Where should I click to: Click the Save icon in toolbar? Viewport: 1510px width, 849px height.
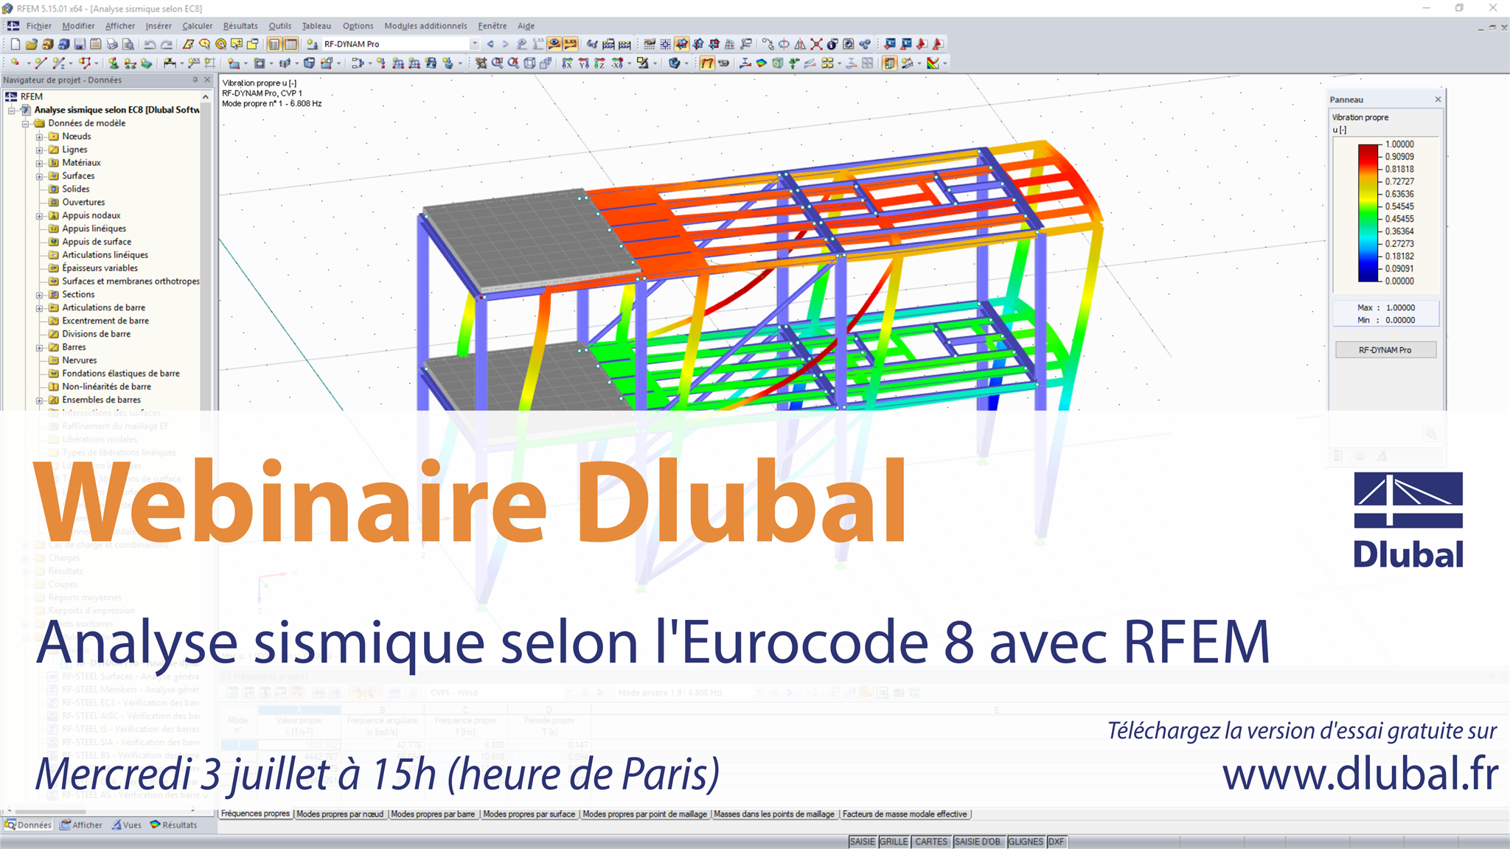(80, 44)
